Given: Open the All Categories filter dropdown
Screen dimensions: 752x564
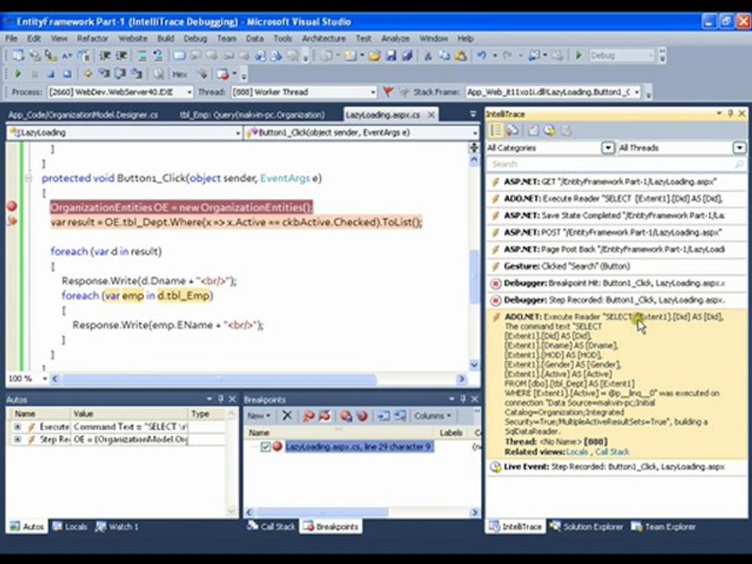Looking at the screenshot, I should point(608,148).
